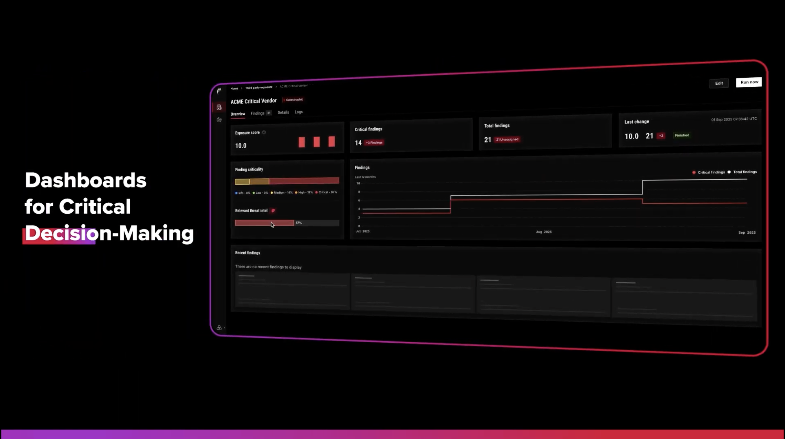The width and height of the screenshot is (785, 439).
Task: Click the +3 badge in Last change
Action: [x=661, y=136]
